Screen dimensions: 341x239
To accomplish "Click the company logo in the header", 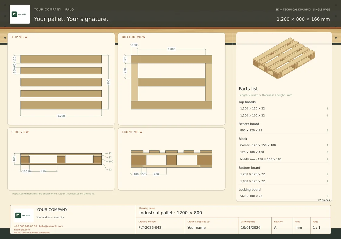I will tap(20, 14).
